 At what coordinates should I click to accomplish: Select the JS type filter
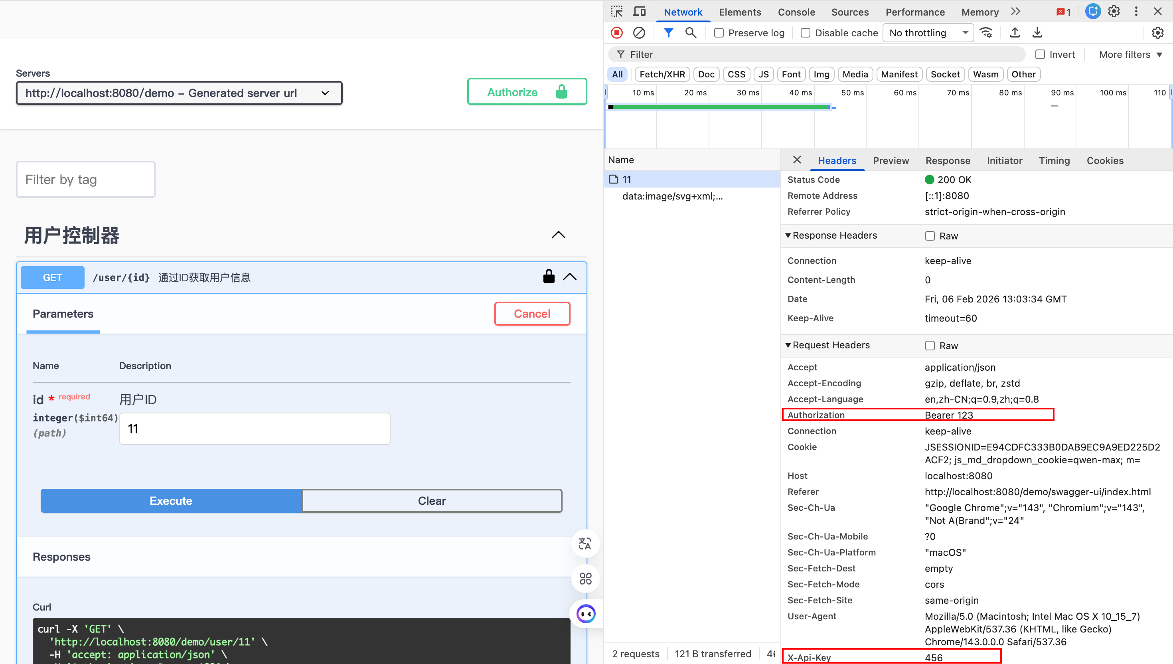[764, 74]
